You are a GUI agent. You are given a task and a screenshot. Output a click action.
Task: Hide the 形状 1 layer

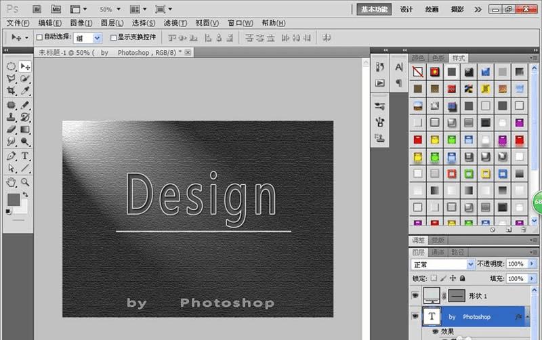coord(413,296)
